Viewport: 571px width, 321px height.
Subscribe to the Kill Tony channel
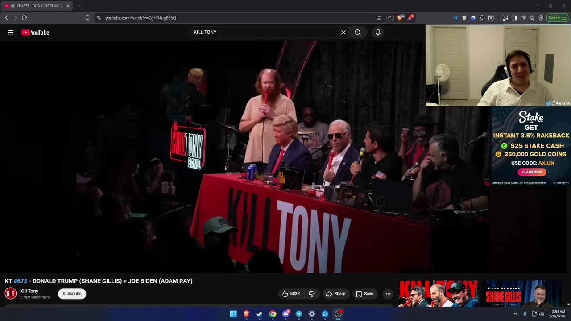click(x=72, y=294)
